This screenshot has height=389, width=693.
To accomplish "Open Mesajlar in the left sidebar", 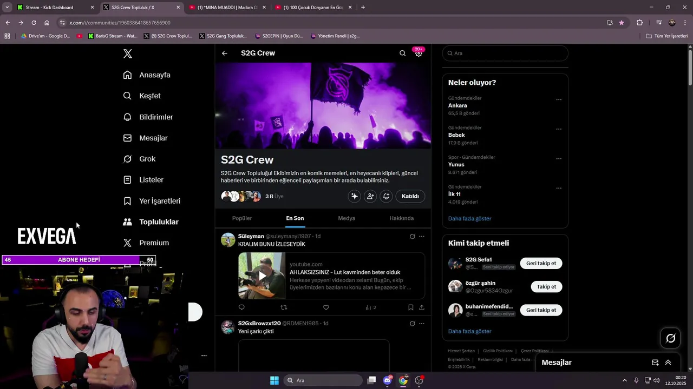I will [x=145, y=138].
